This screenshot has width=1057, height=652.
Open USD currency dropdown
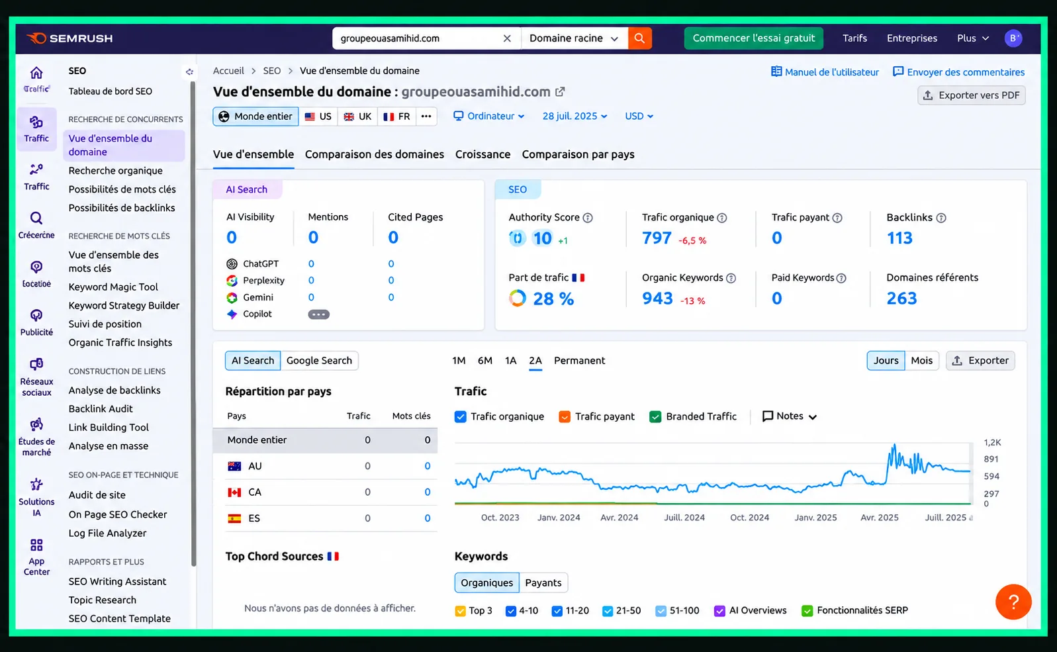pos(639,116)
